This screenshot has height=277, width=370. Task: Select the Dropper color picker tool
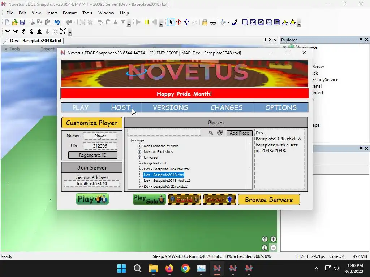click(x=235, y=22)
